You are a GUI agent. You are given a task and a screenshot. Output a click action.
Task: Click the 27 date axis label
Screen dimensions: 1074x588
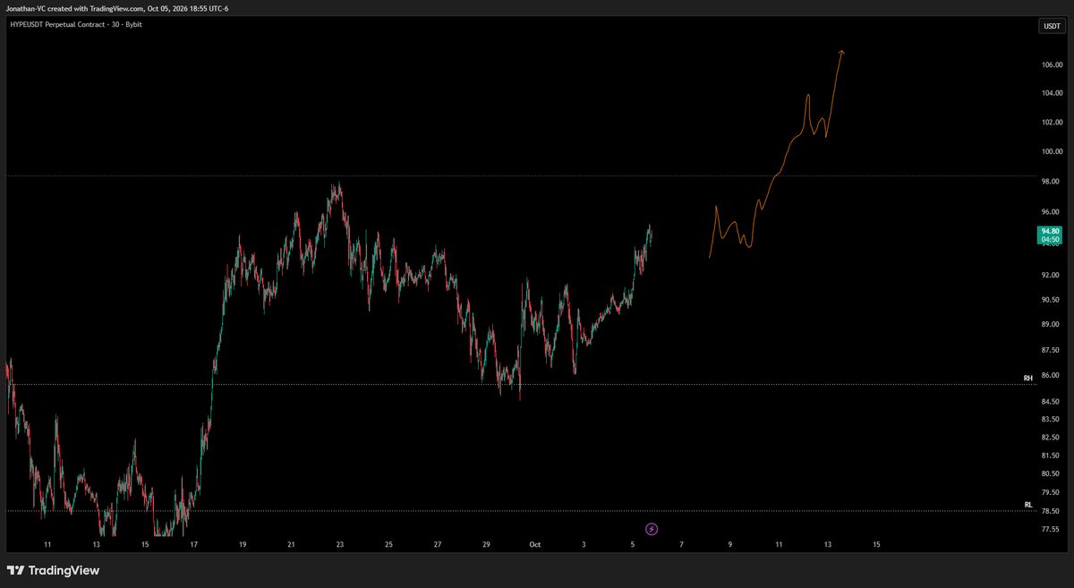[x=438, y=544]
